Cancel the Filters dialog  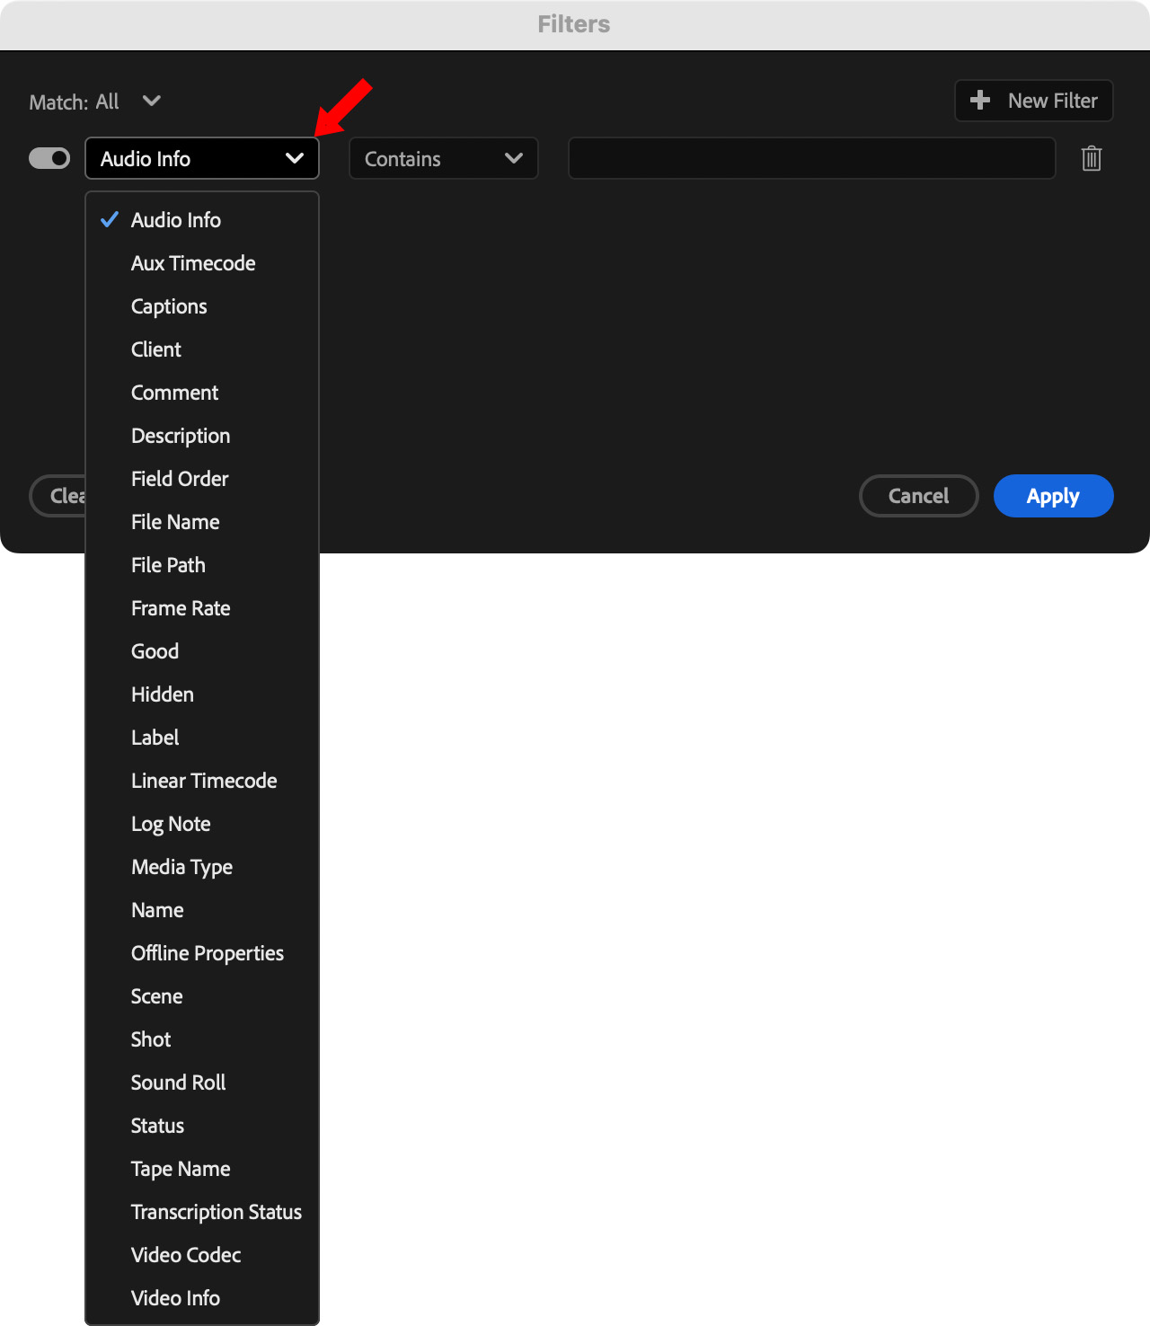point(918,496)
